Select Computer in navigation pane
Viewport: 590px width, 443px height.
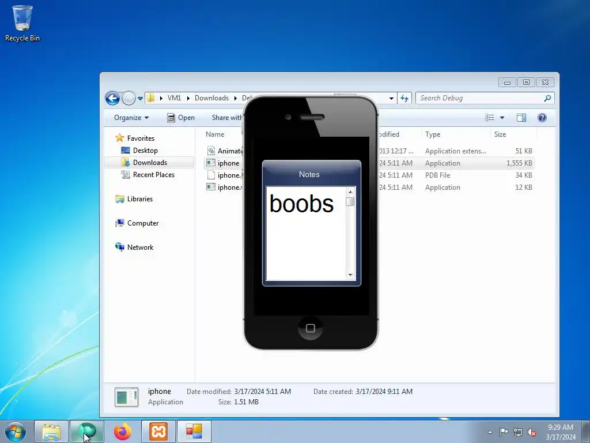pyautogui.click(x=143, y=223)
